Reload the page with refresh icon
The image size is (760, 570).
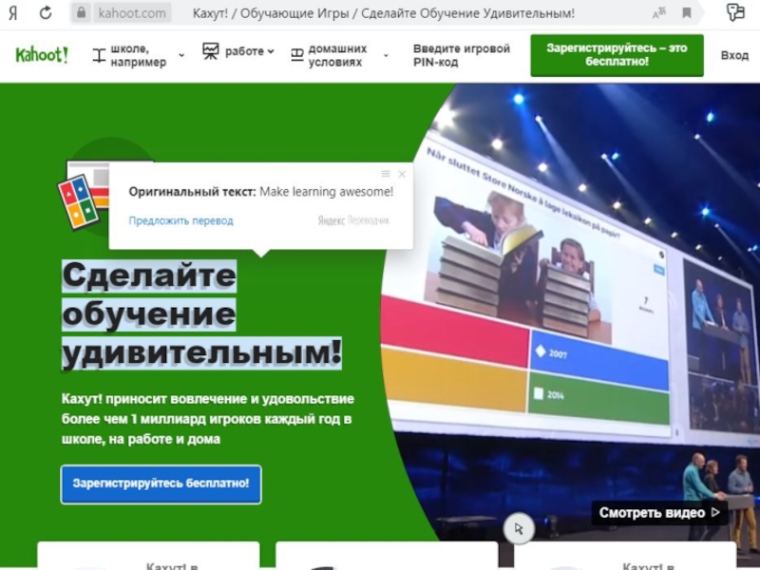pos(46,12)
